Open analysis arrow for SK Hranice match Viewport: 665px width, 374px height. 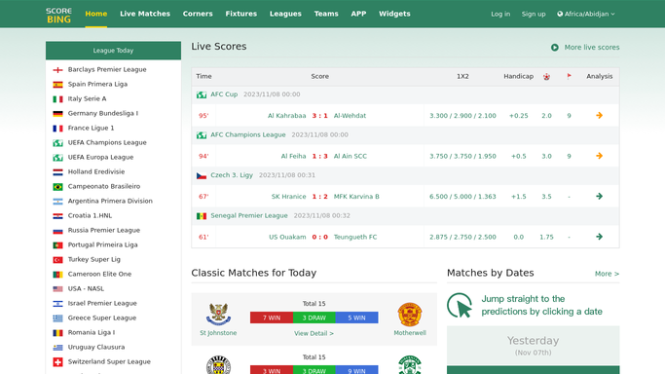(599, 197)
